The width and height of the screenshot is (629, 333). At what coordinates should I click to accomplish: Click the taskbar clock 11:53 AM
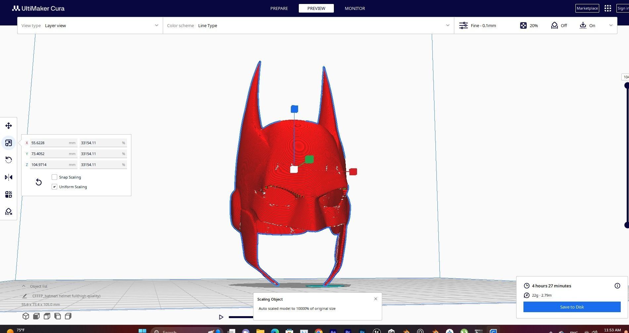click(612, 330)
